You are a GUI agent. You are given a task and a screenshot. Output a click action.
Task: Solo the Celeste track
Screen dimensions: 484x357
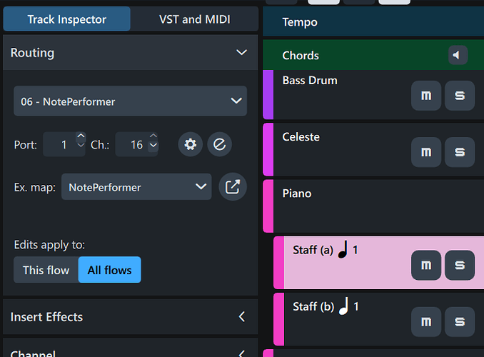coord(460,152)
